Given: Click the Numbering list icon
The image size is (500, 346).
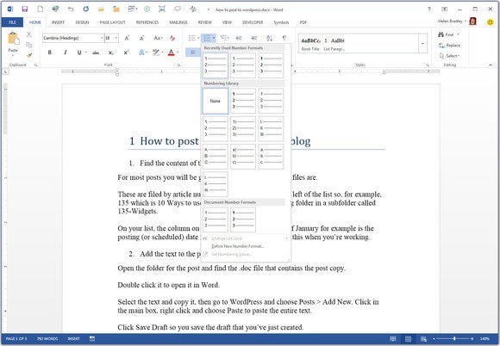Looking at the screenshot, I should pos(207,38).
